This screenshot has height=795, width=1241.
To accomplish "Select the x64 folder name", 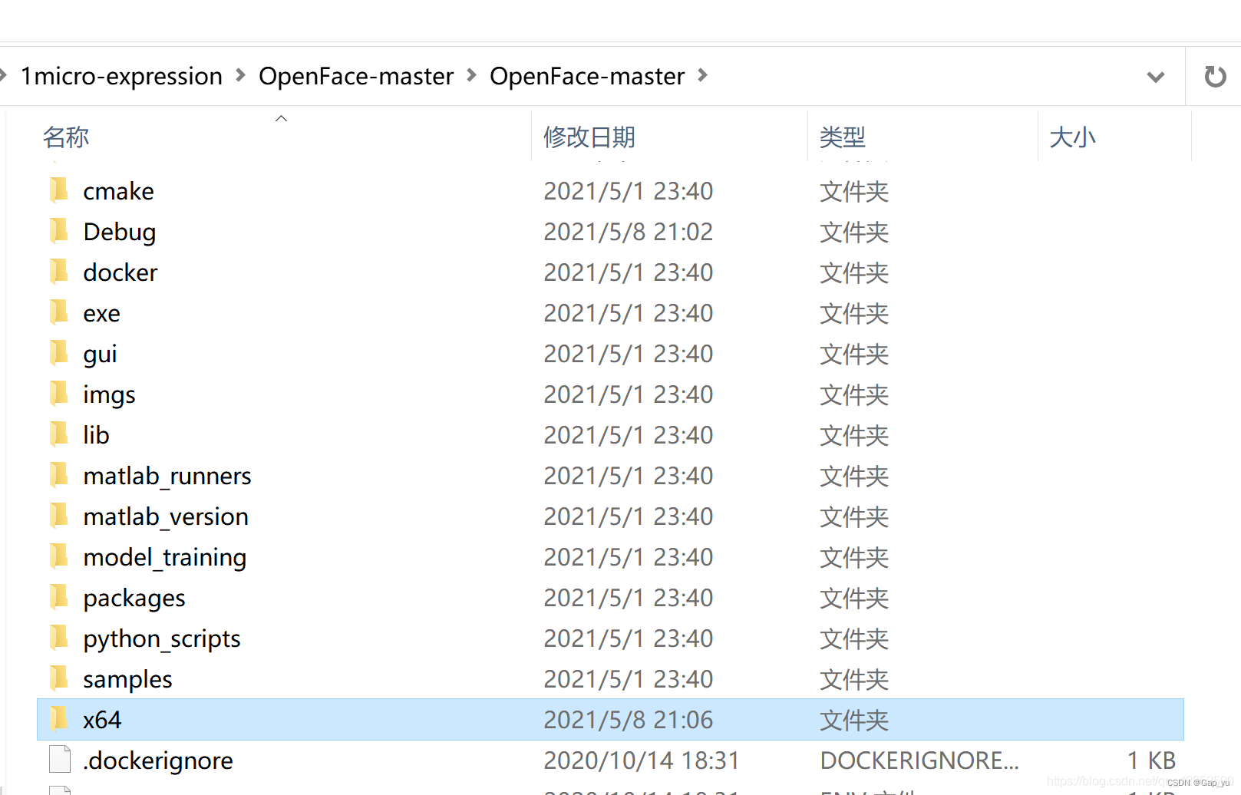I will click(x=102, y=720).
